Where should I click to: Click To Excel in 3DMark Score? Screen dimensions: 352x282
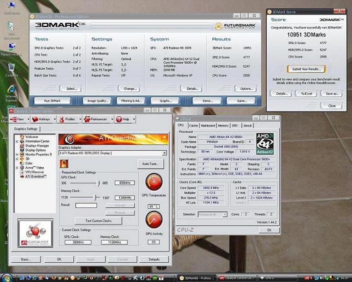pos(306,94)
